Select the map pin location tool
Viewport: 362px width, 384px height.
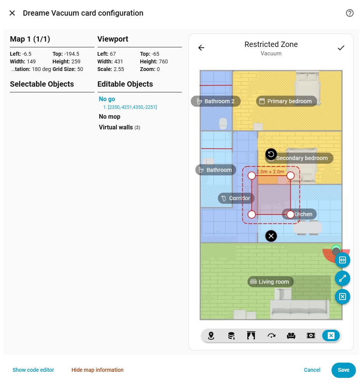click(x=211, y=336)
